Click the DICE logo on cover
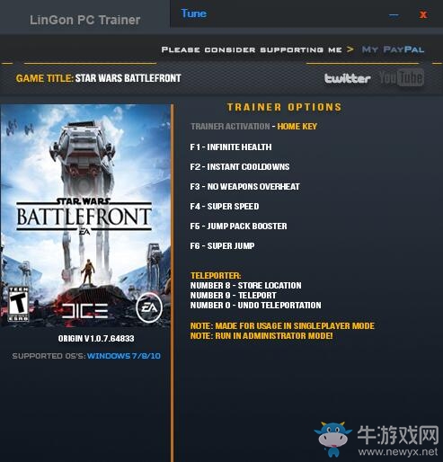 [84, 310]
